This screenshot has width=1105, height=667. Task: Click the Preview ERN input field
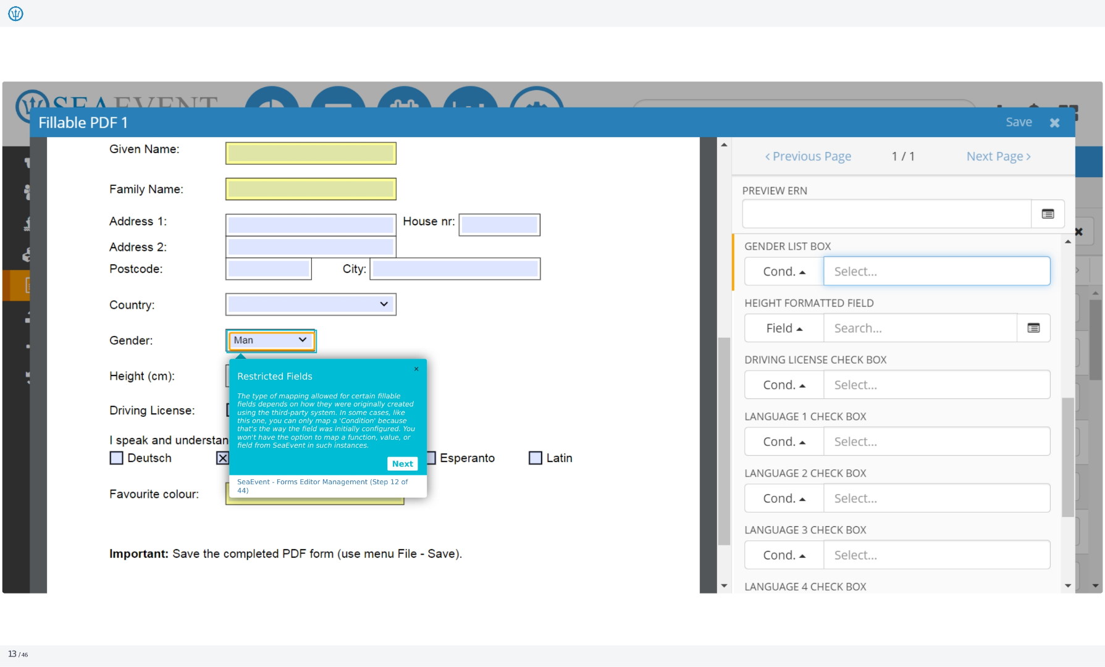pyautogui.click(x=887, y=214)
